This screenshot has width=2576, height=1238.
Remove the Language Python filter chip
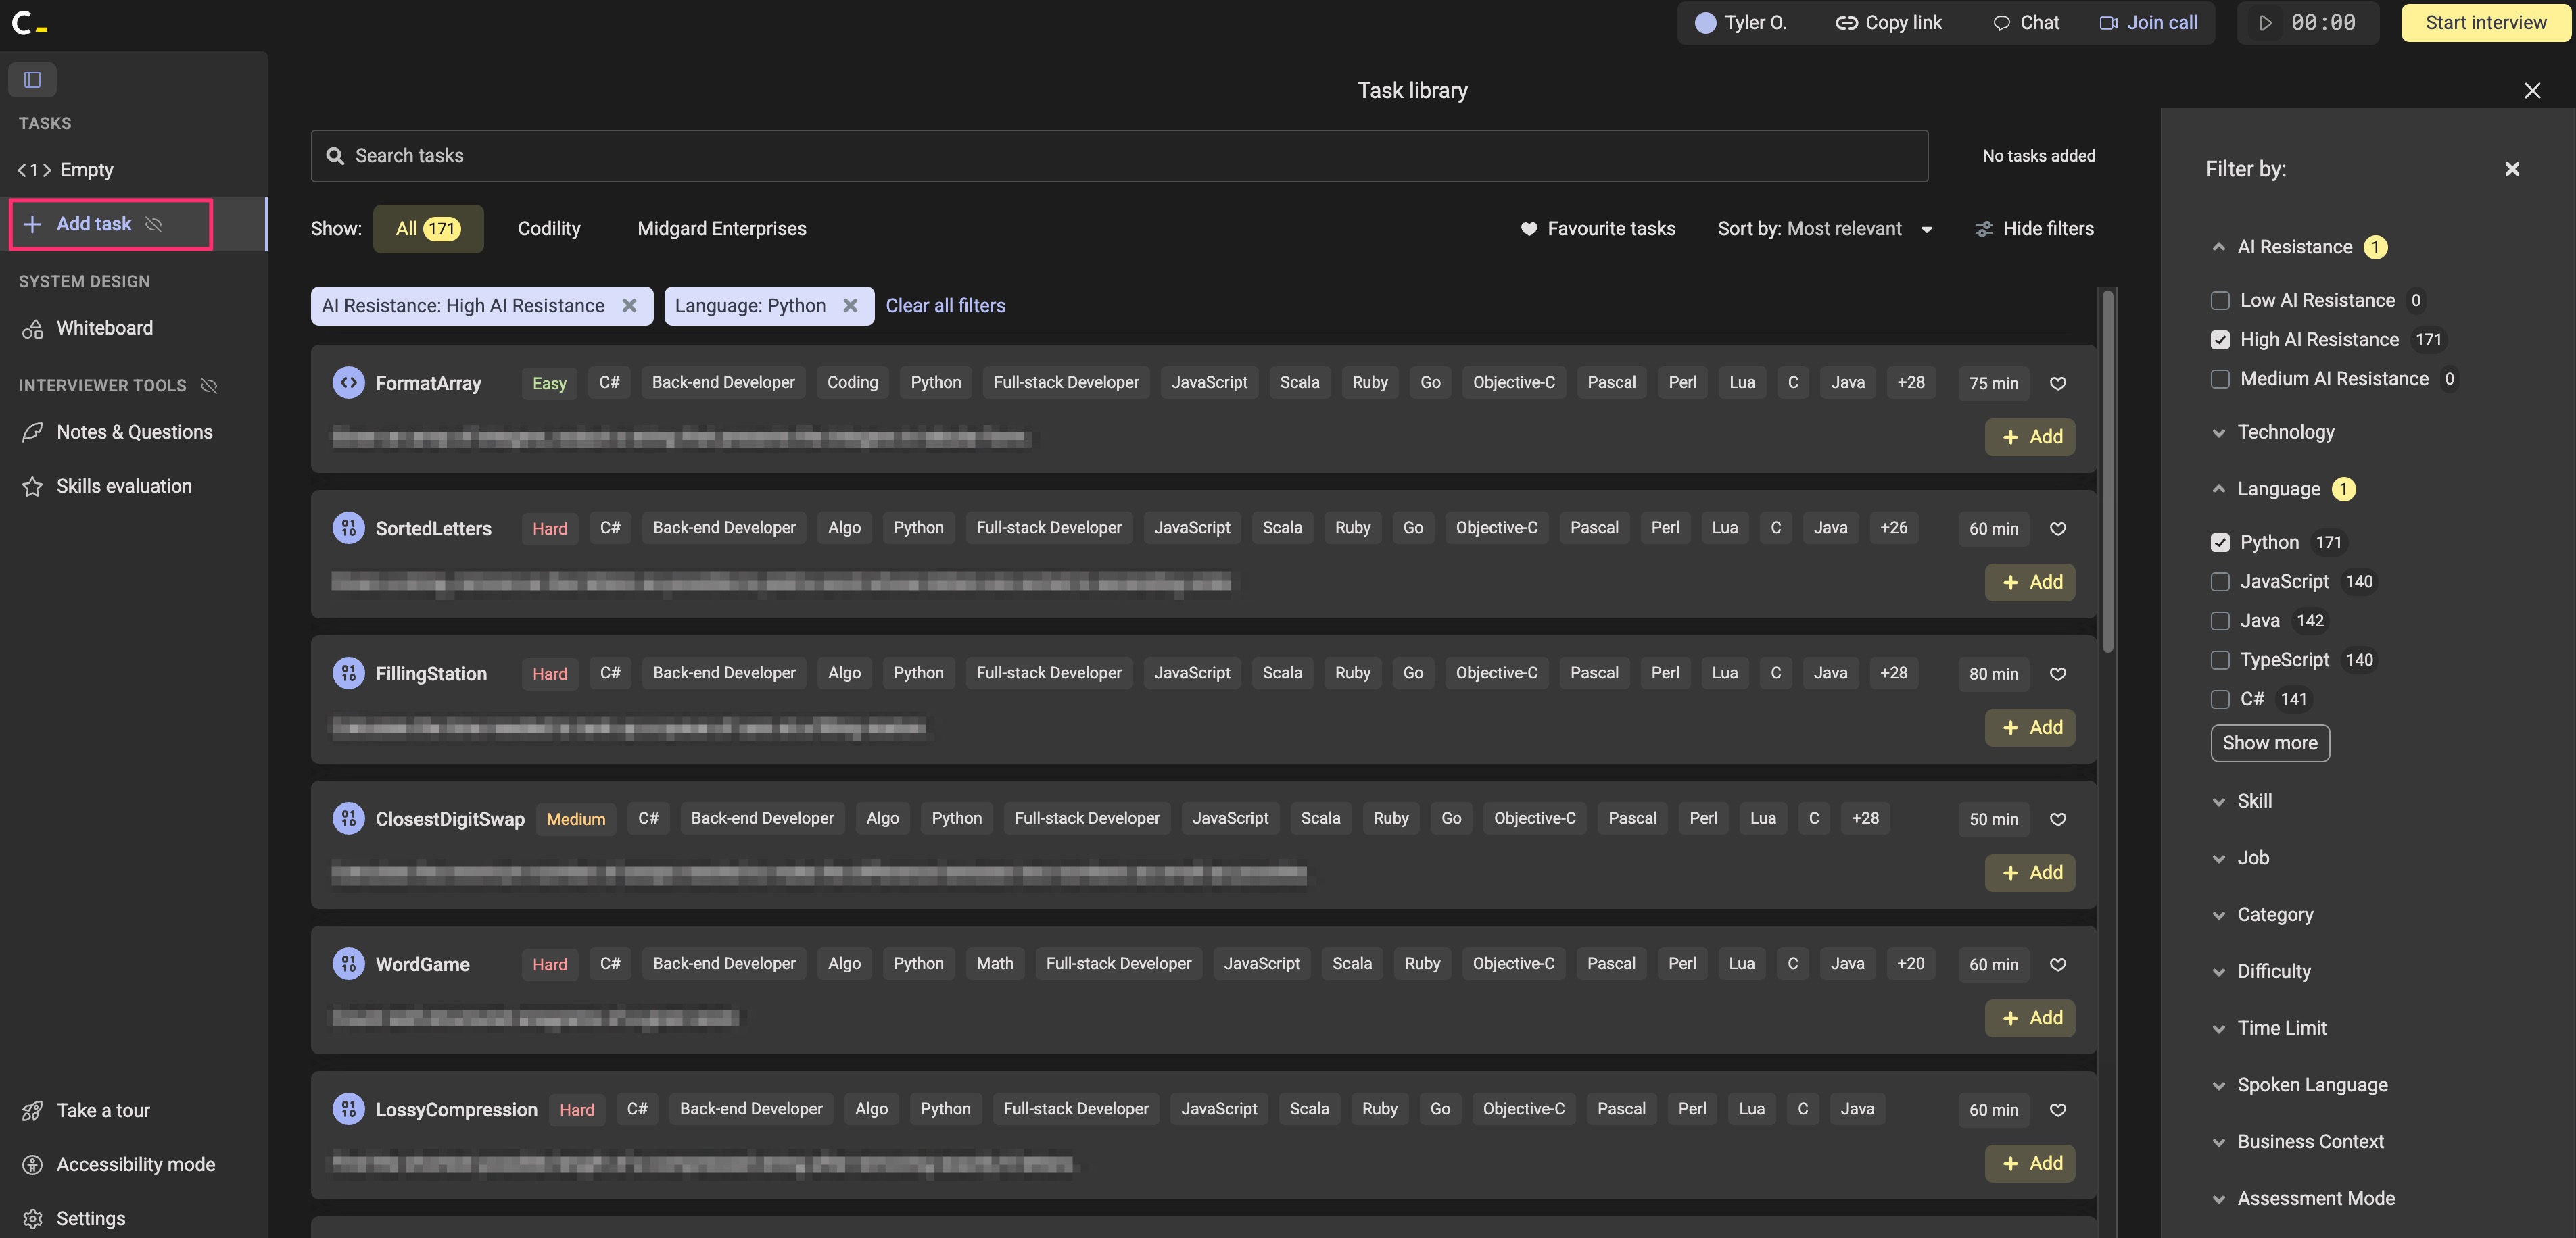pyautogui.click(x=850, y=305)
